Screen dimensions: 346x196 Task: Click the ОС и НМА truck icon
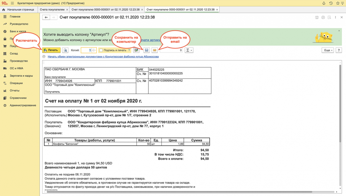5,68
